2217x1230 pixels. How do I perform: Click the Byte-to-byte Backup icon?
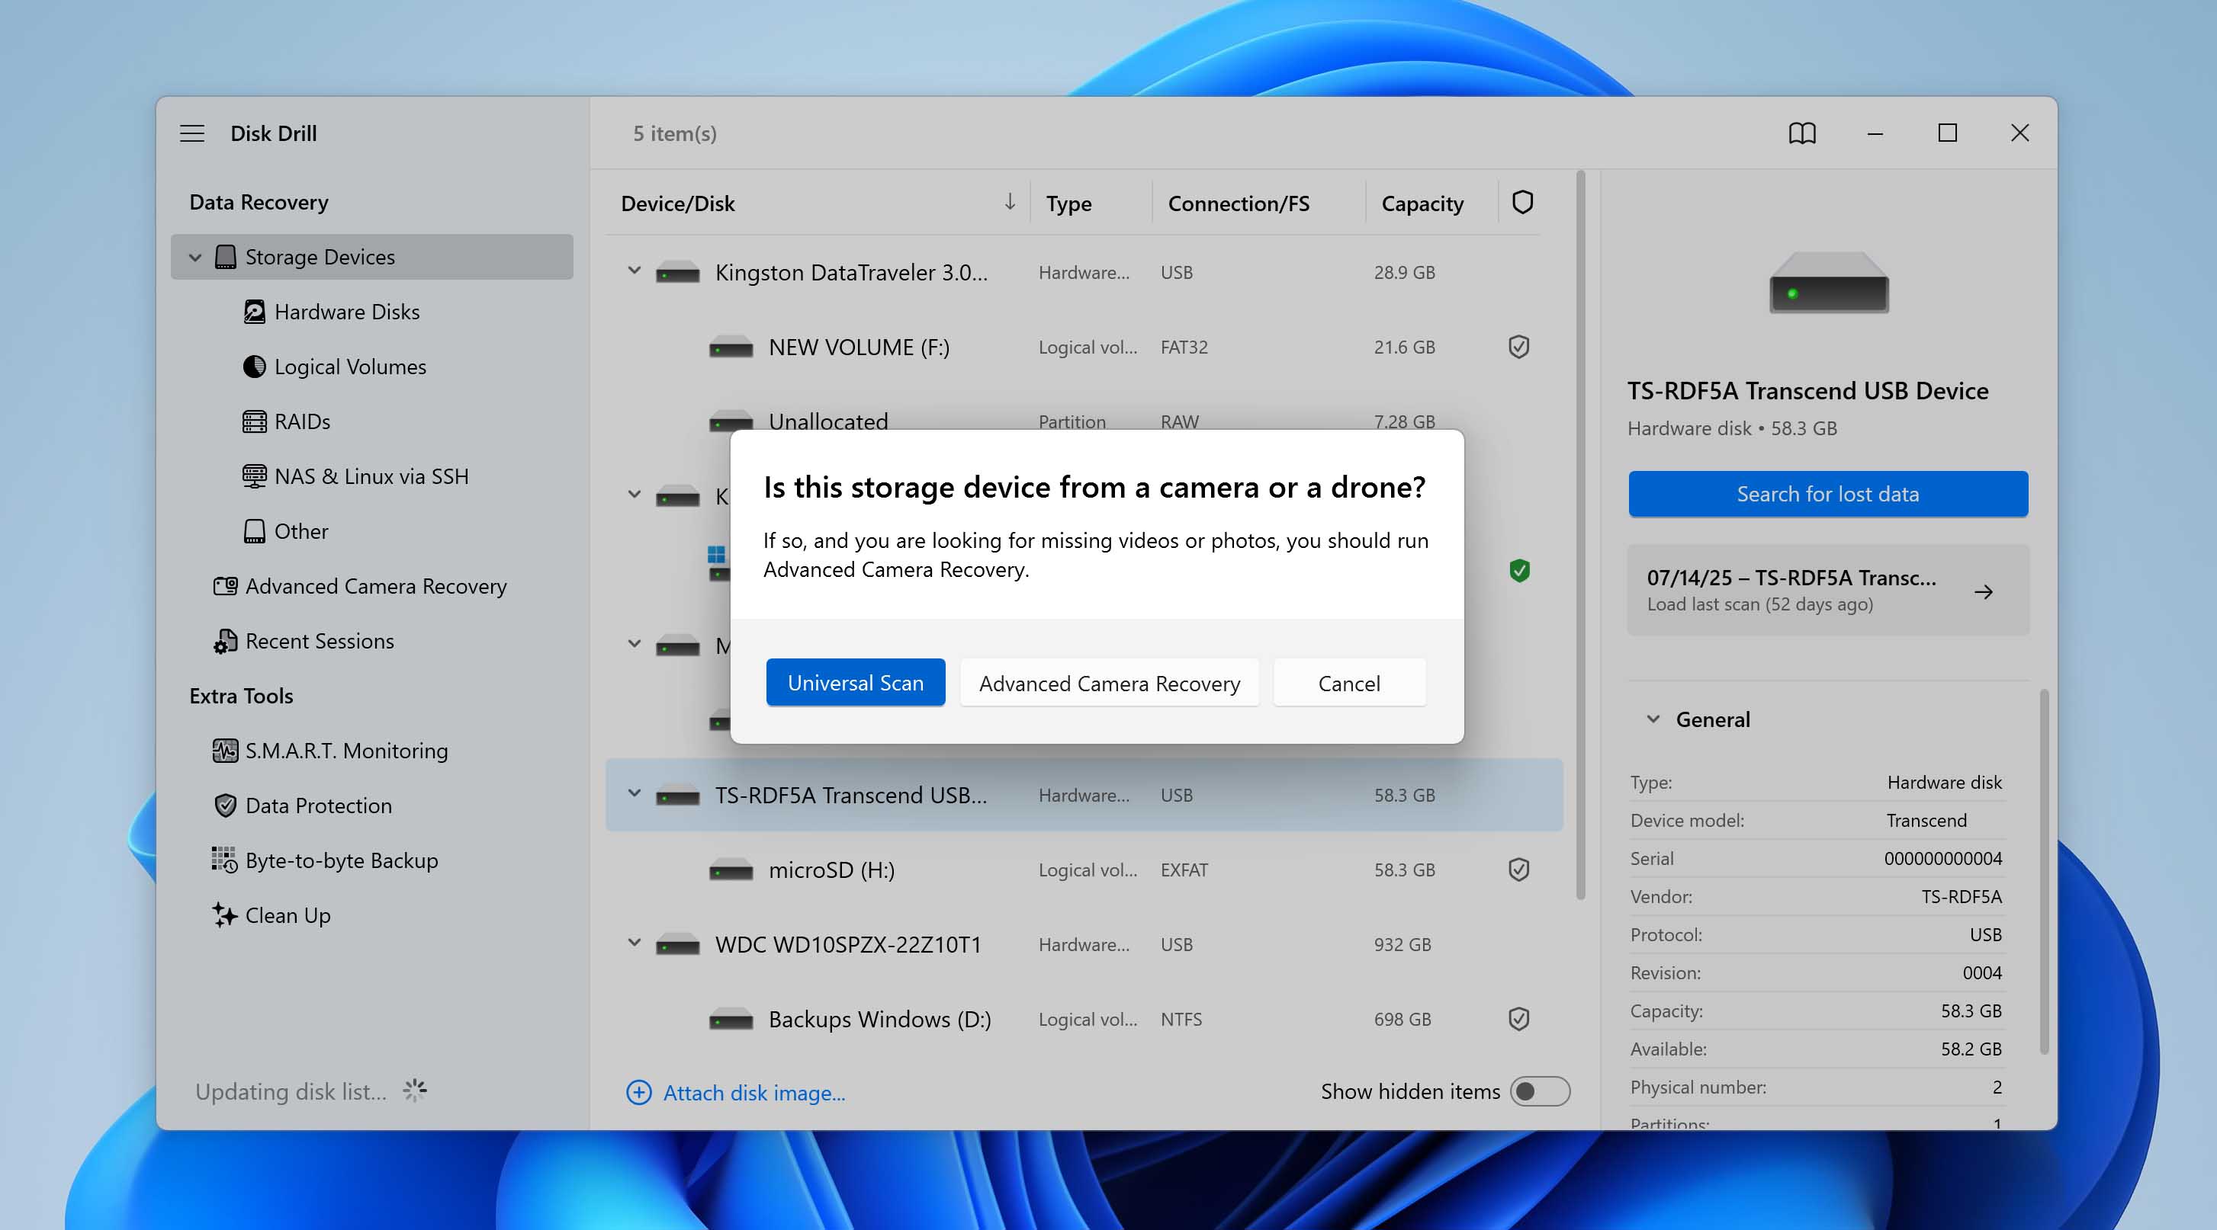click(x=226, y=860)
